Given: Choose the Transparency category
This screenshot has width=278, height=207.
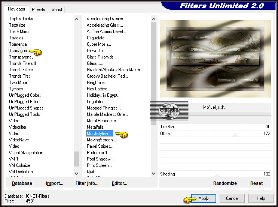Looking at the screenshot, I should 21,57.
